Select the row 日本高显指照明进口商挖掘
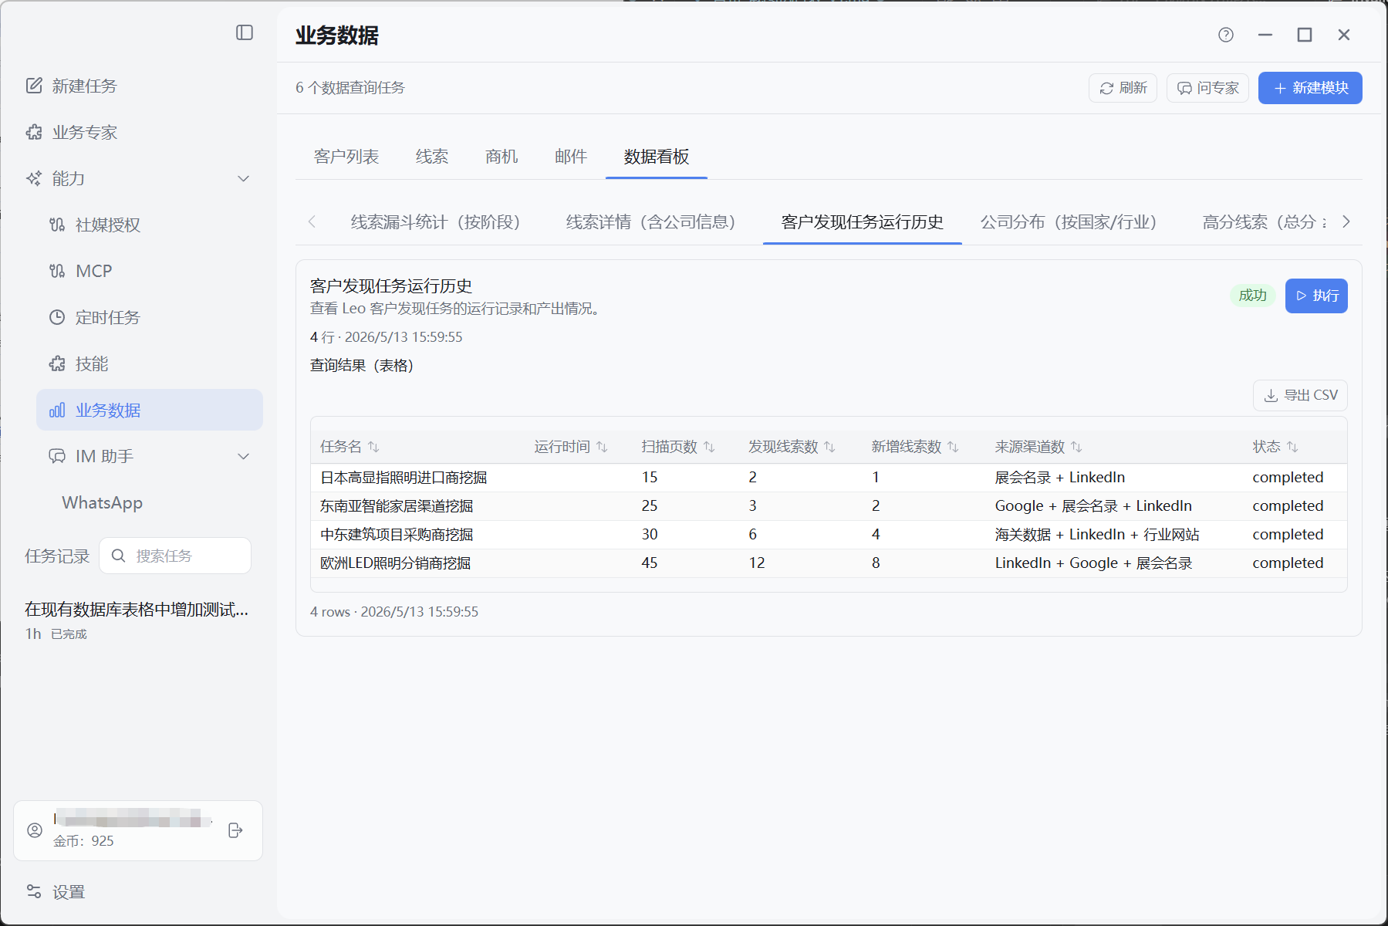1388x926 pixels. click(x=829, y=478)
